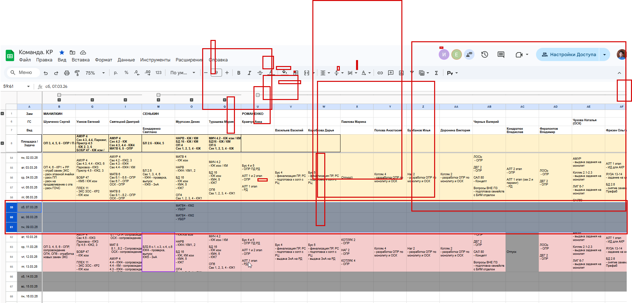Open the Правка menu

pos(44,60)
